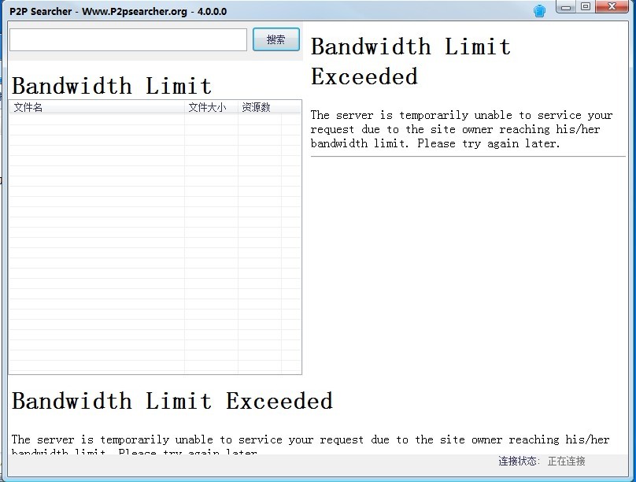The width and height of the screenshot is (636, 482).
Task: Click the bottom Bandwidth Limit Exceeded heading
Action: tap(172, 401)
